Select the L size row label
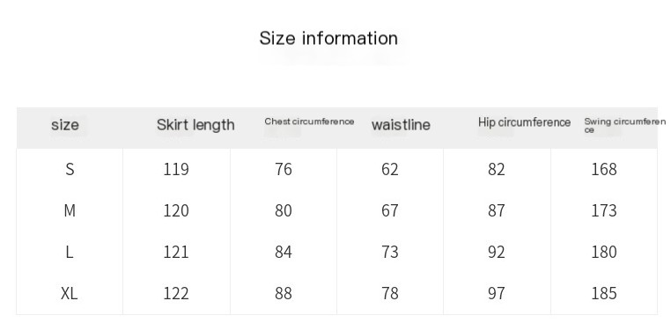This screenshot has height=323, width=671. (x=70, y=252)
